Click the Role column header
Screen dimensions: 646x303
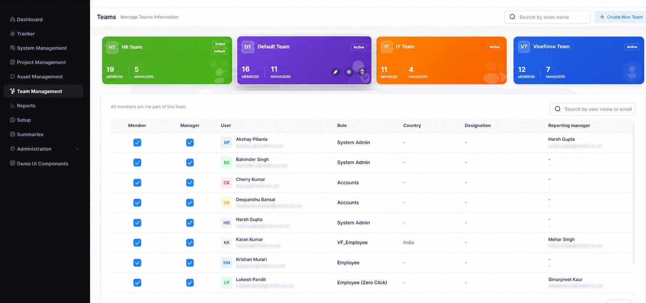tap(342, 125)
